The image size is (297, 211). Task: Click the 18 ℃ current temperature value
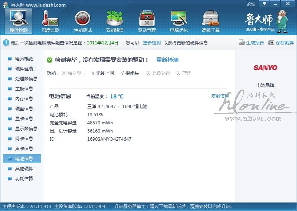point(117,97)
